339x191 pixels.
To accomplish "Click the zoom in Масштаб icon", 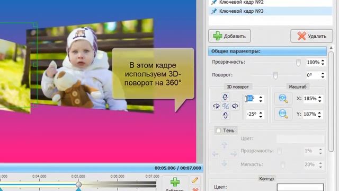I will point(283,99).
